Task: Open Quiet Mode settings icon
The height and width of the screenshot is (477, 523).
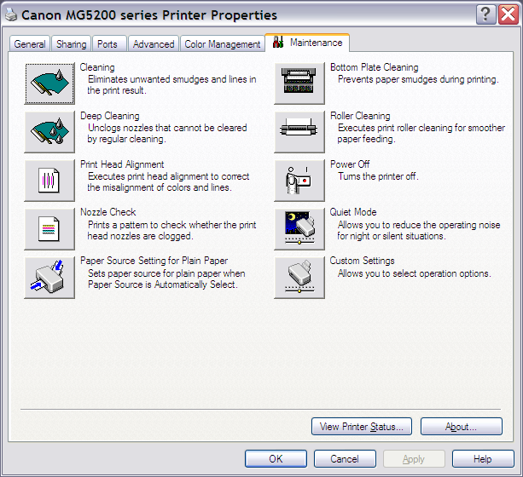Action: click(x=299, y=229)
